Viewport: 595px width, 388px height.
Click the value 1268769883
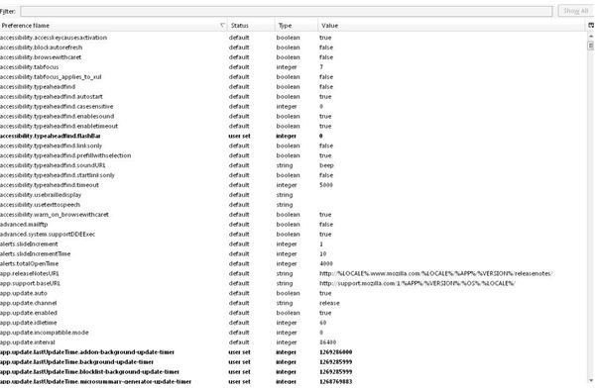(336, 382)
